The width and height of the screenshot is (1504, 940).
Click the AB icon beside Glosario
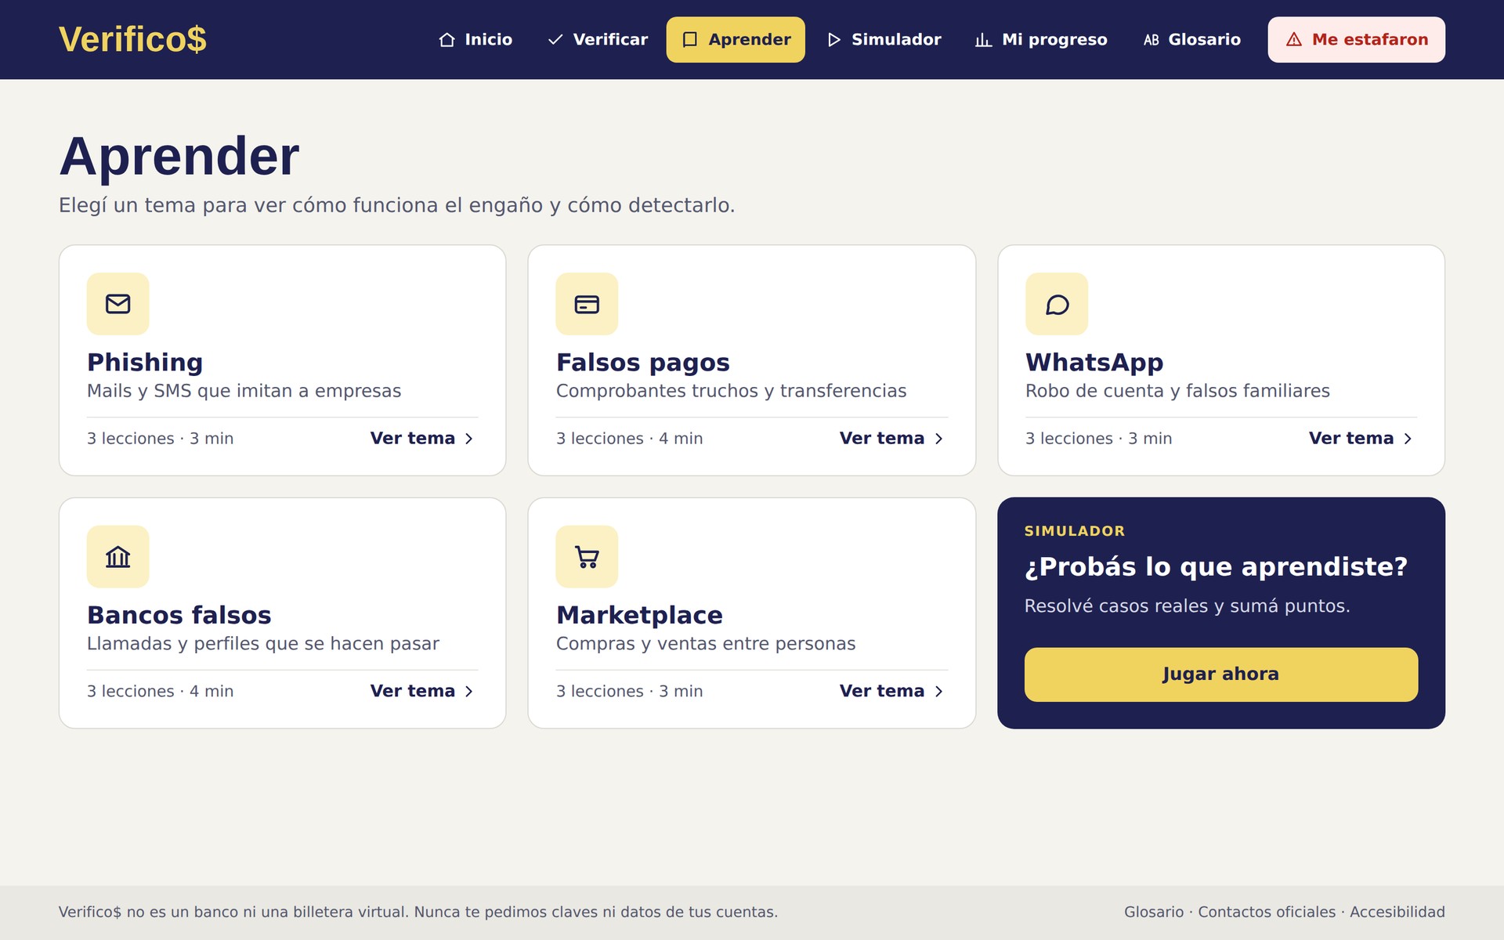1151,40
